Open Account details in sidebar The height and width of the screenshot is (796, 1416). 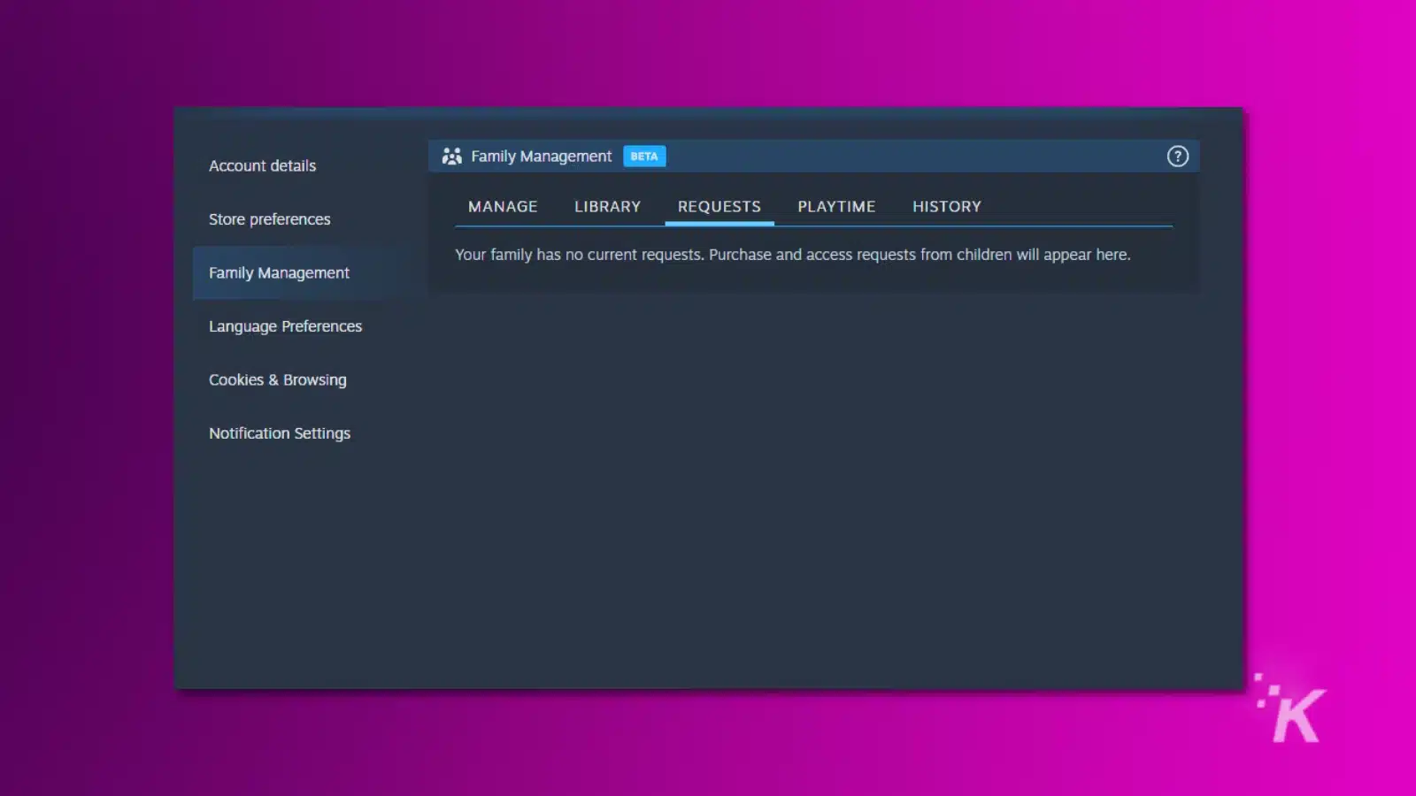point(262,166)
